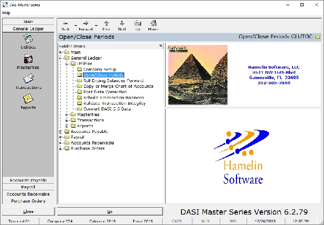The image size is (324, 225).
Task: Select Open/Close Periods tree item
Action: pyautogui.click(x=103, y=75)
